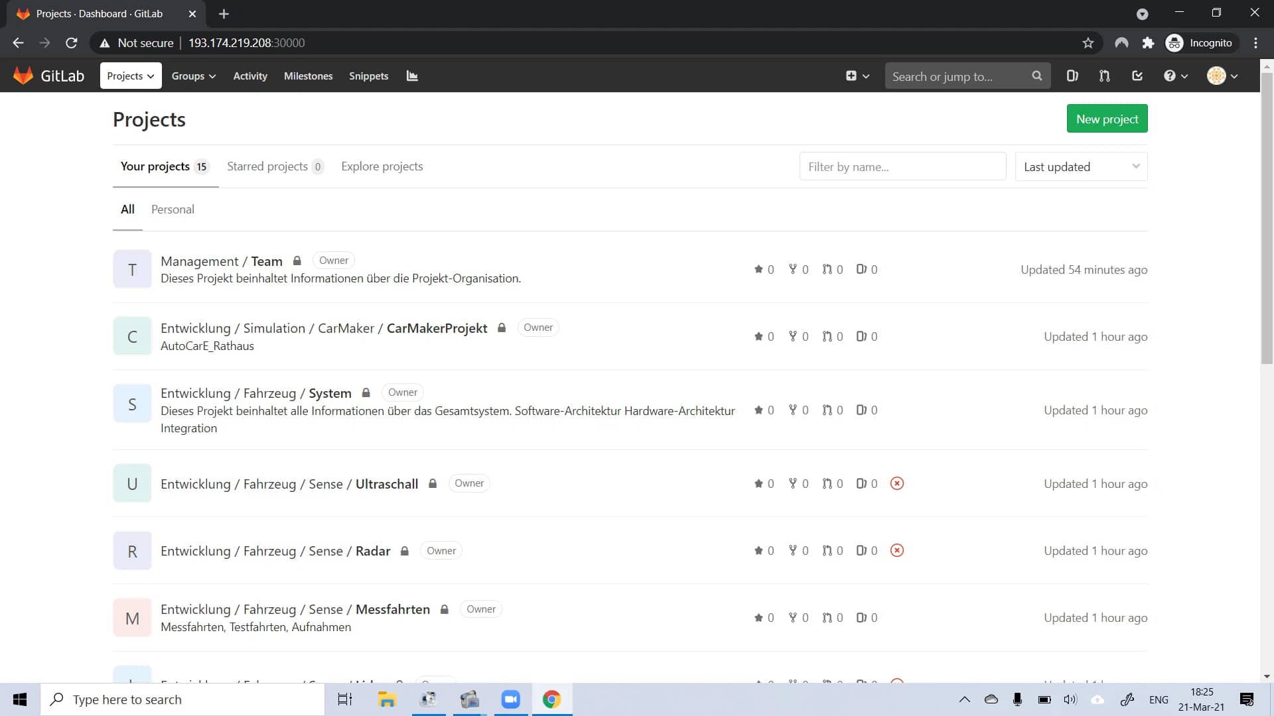Viewport: 1274px width, 716px height.
Task: Click the merge requests icon in top navbar
Action: (1104, 76)
